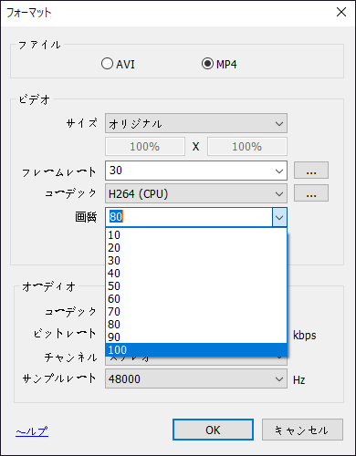The height and width of the screenshot is (456, 356).
Task: Click the height percentage field showing 100%
Action: 247,147
